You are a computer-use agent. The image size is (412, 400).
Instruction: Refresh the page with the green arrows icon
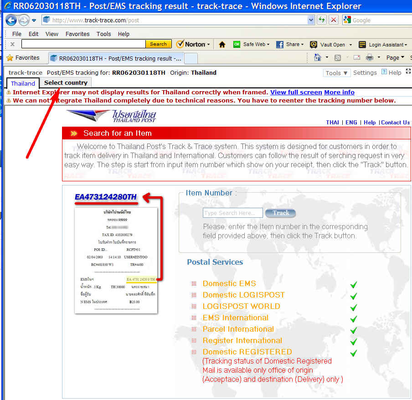pyautogui.click(x=322, y=20)
